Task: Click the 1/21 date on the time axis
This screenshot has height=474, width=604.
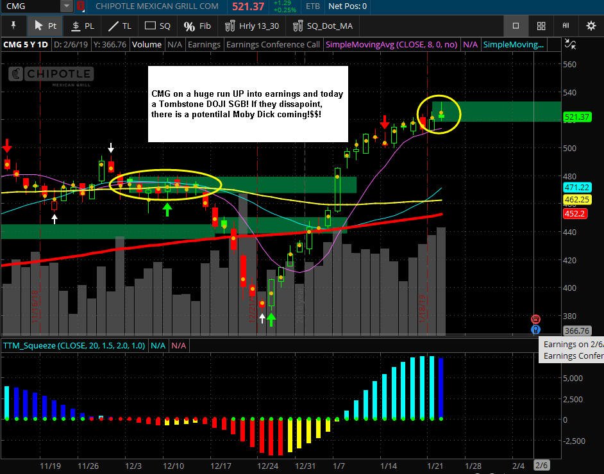Action: tap(435, 466)
